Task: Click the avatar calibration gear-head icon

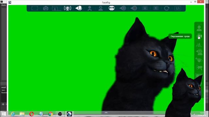Action: pyautogui.click(x=101, y=8)
